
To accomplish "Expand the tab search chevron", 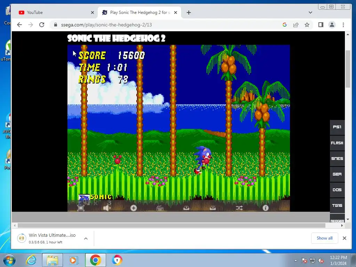I will [310, 13].
